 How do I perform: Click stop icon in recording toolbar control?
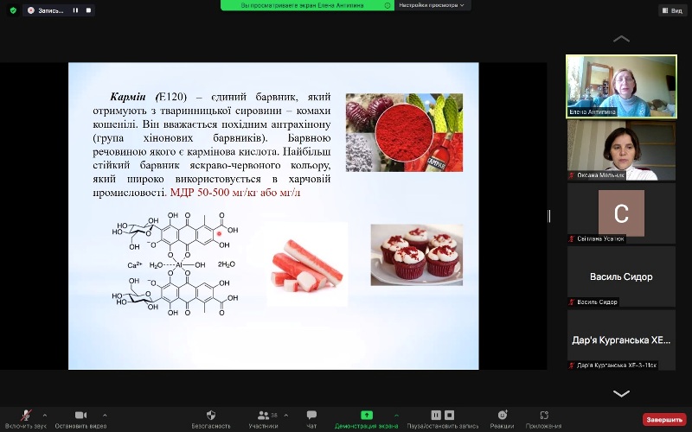(449, 415)
